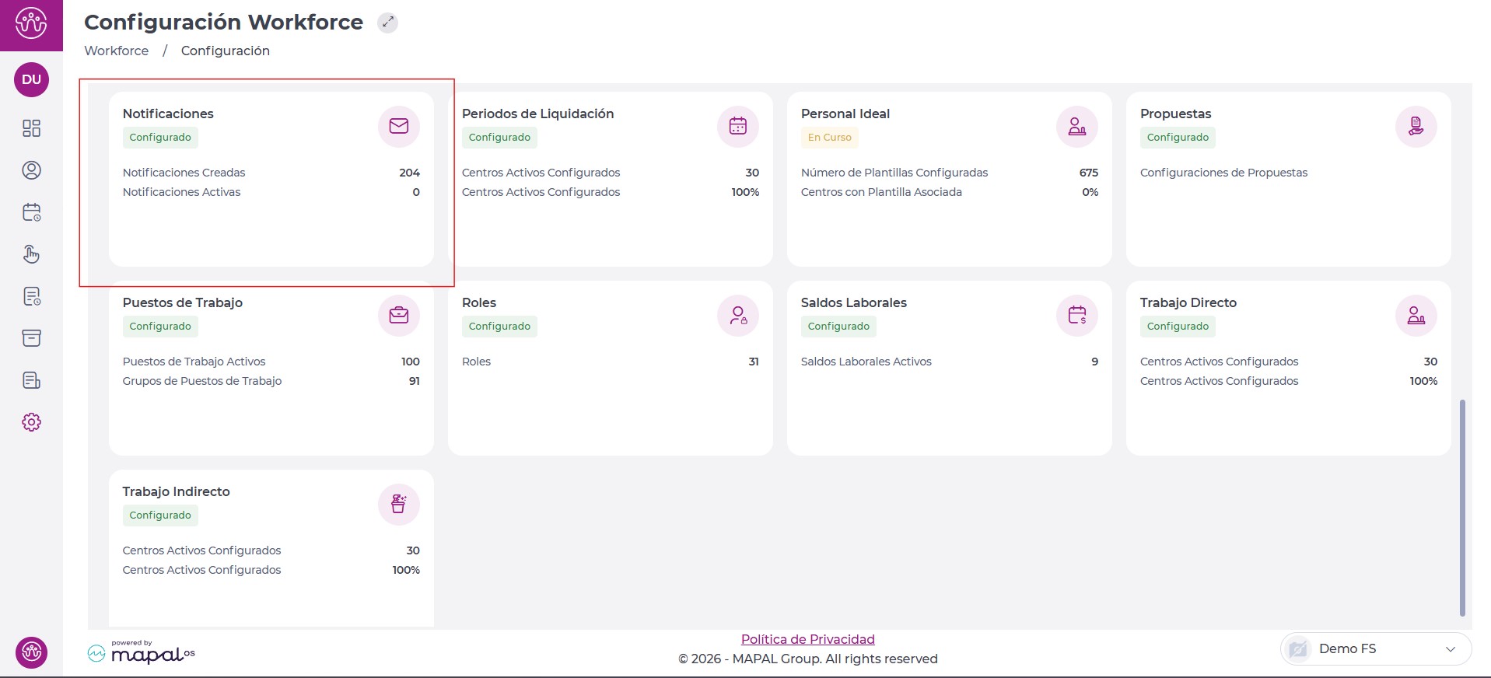Select the Trabajo Indirecto icon
Screen dimensions: 1491x678
[398, 504]
